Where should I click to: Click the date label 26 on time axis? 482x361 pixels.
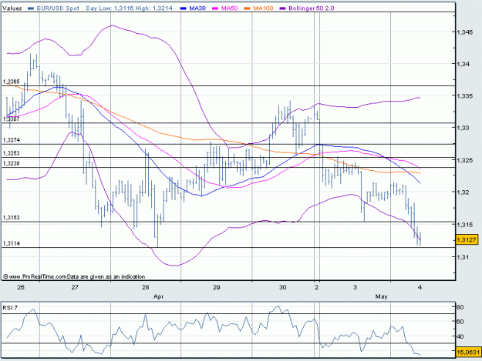[x=21, y=287]
